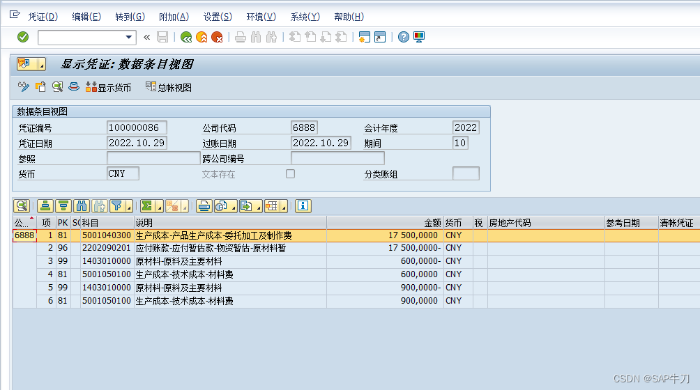Click the Find binoculars icon in top toolbar

(256, 38)
